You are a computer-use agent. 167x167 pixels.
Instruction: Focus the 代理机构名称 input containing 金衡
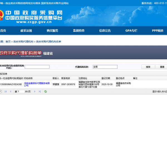point(105,67)
